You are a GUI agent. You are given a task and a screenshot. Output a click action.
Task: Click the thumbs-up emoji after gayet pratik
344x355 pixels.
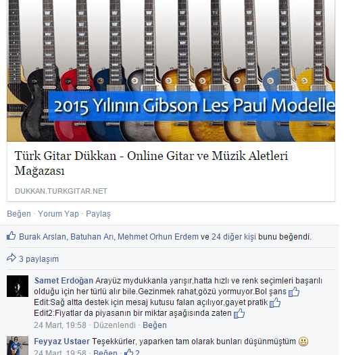coord(275,302)
